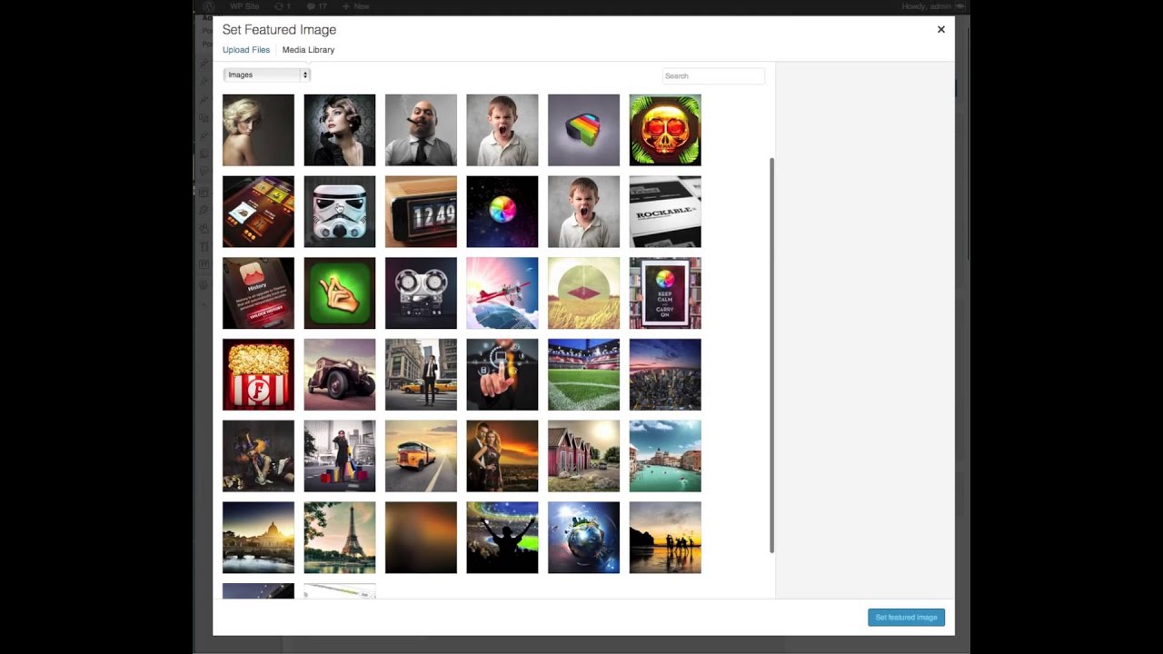Select the reel-to-reel tape recorder icon
The height and width of the screenshot is (654, 1163).
tap(421, 293)
